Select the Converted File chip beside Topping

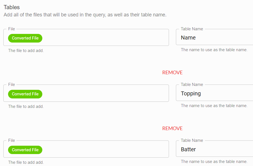click(25, 94)
